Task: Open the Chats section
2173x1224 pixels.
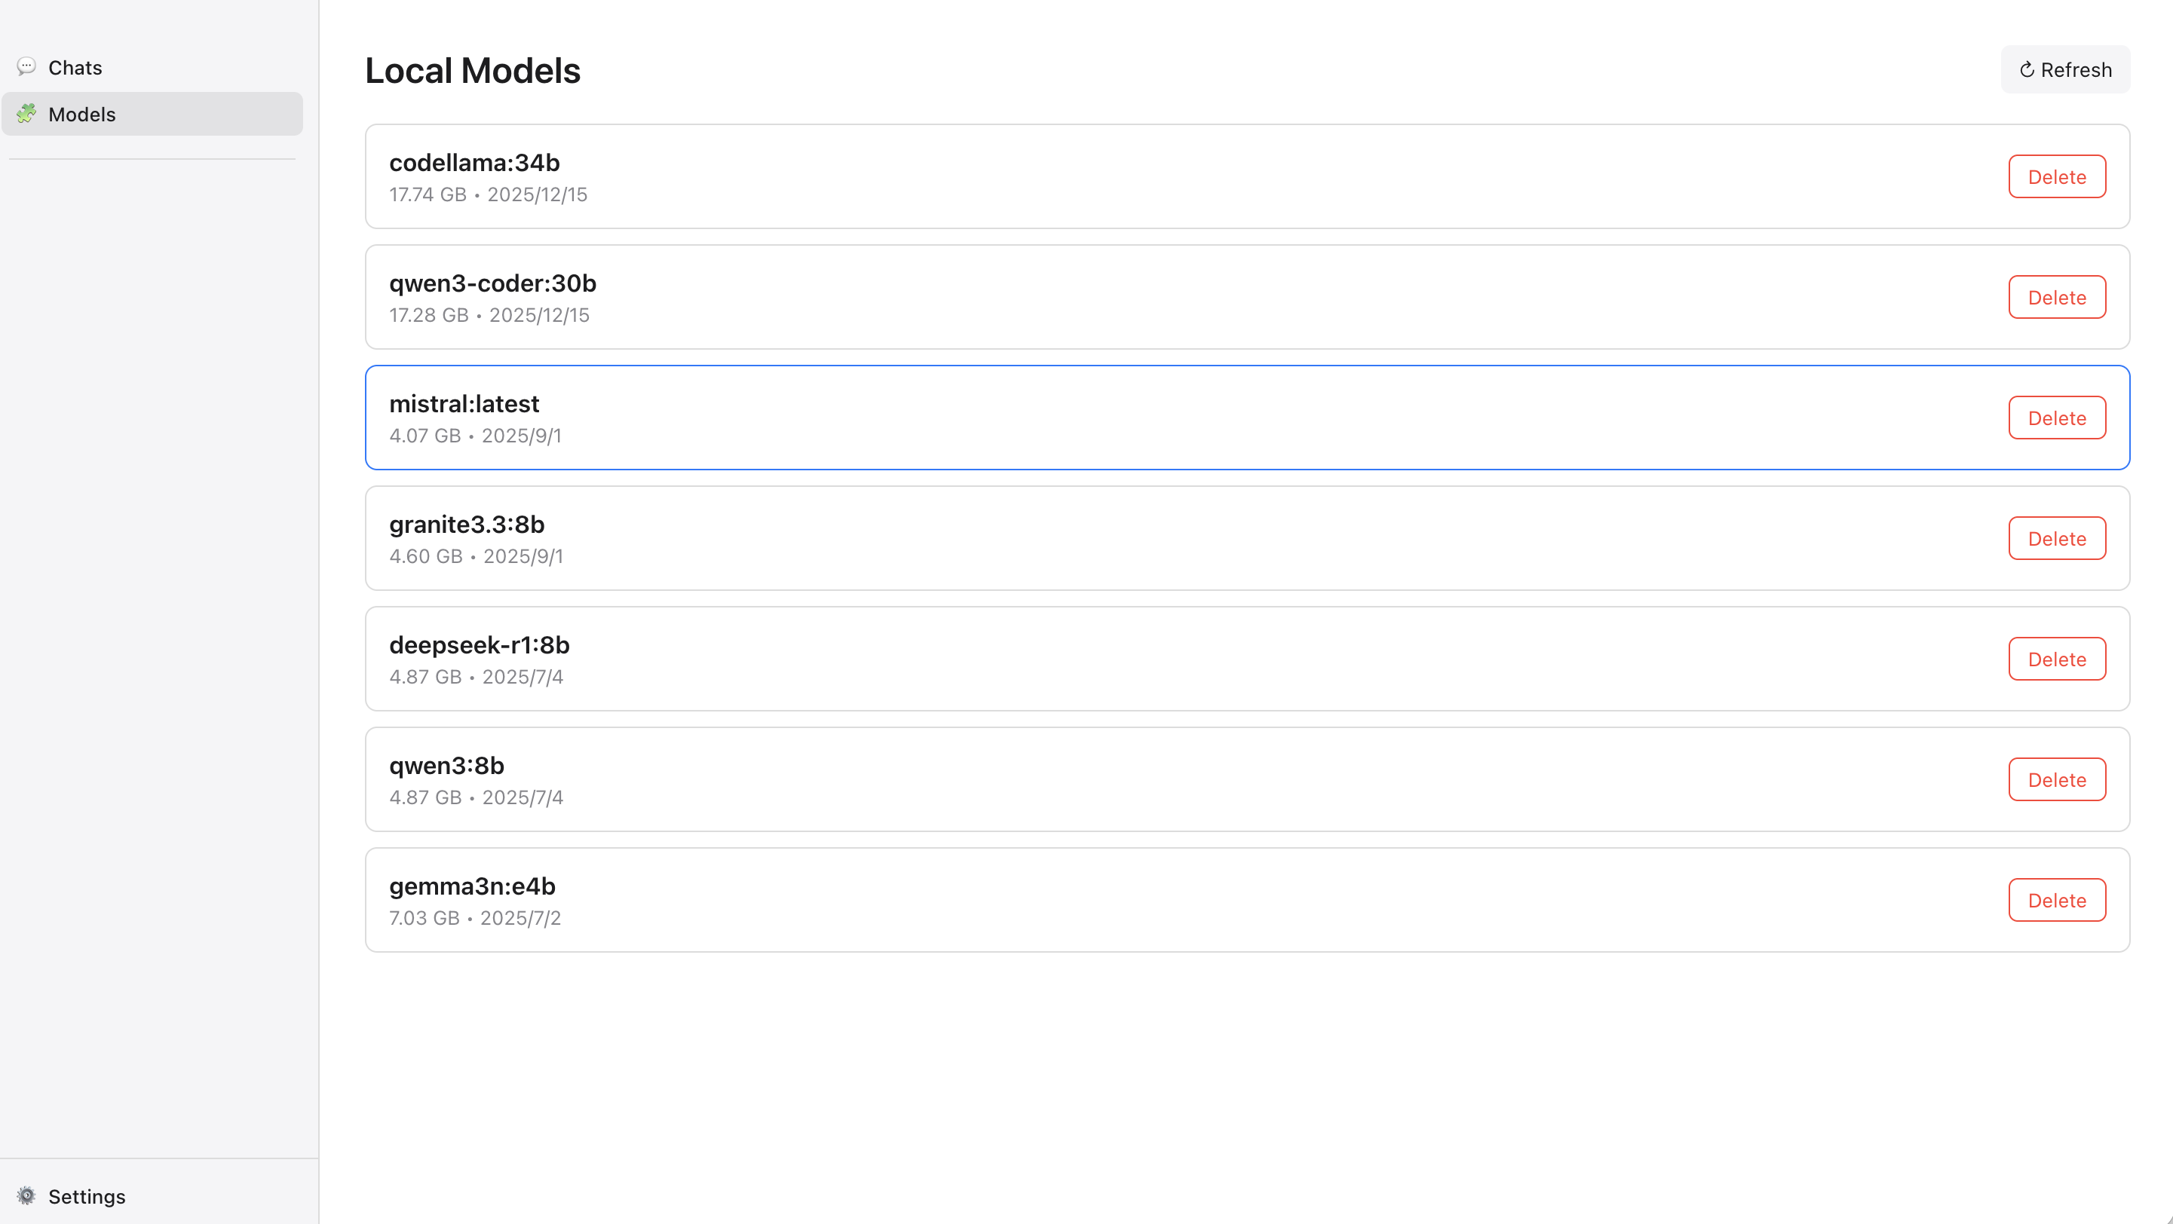Action: coord(74,67)
